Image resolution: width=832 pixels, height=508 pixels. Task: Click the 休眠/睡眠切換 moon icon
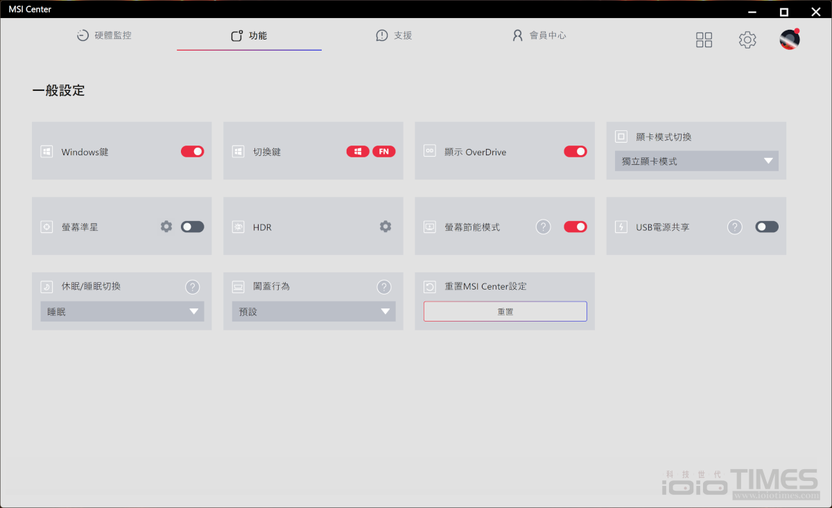tap(46, 286)
